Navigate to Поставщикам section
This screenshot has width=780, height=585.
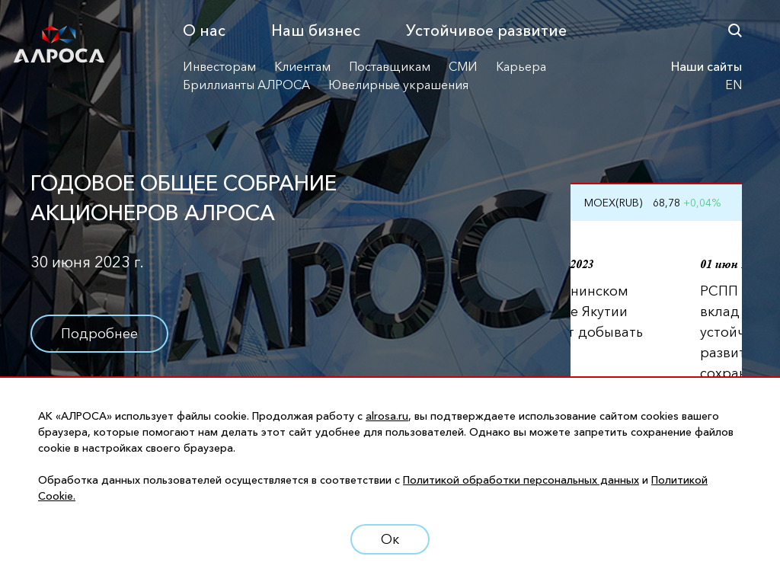point(389,67)
